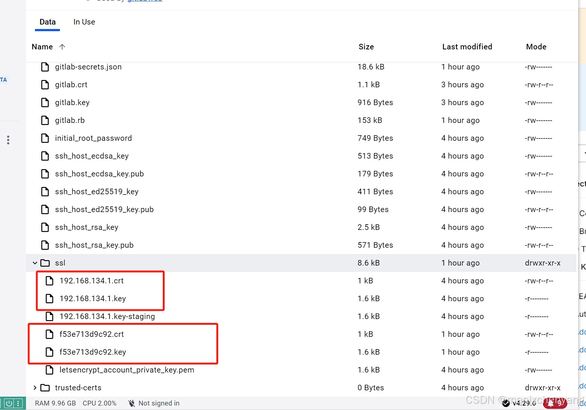Click file icon of ssh_host_ecdsa_key.pub

pyautogui.click(x=45, y=174)
